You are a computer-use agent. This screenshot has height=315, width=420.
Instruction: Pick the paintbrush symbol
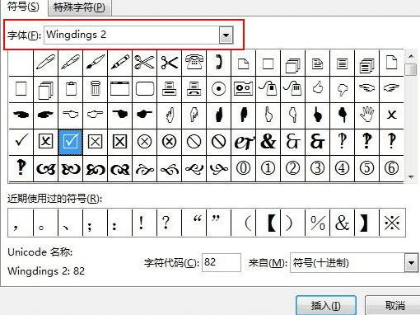96,63
